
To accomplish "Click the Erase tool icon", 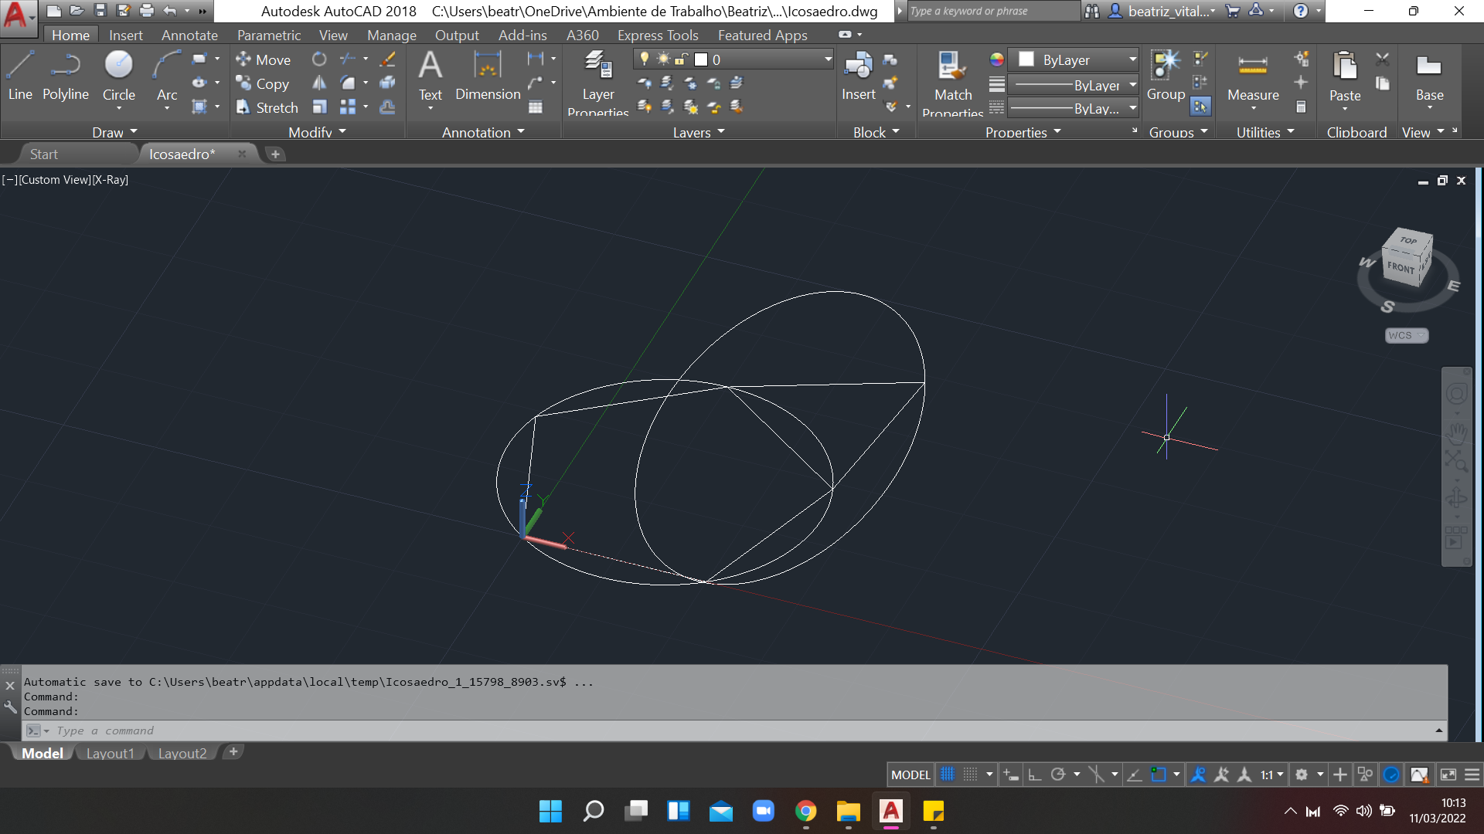I will coord(387,59).
